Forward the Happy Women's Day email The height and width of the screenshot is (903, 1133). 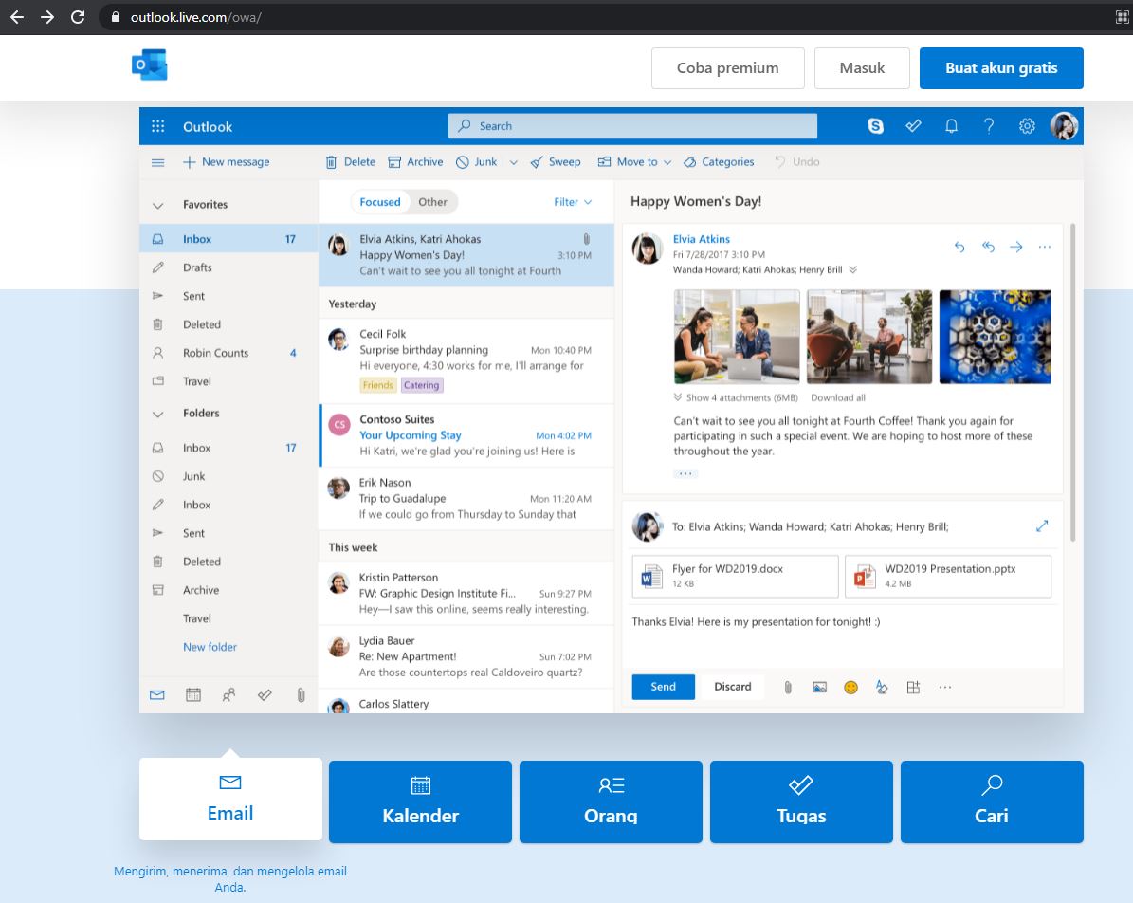pyautogui.click(x=1016, y=248)
